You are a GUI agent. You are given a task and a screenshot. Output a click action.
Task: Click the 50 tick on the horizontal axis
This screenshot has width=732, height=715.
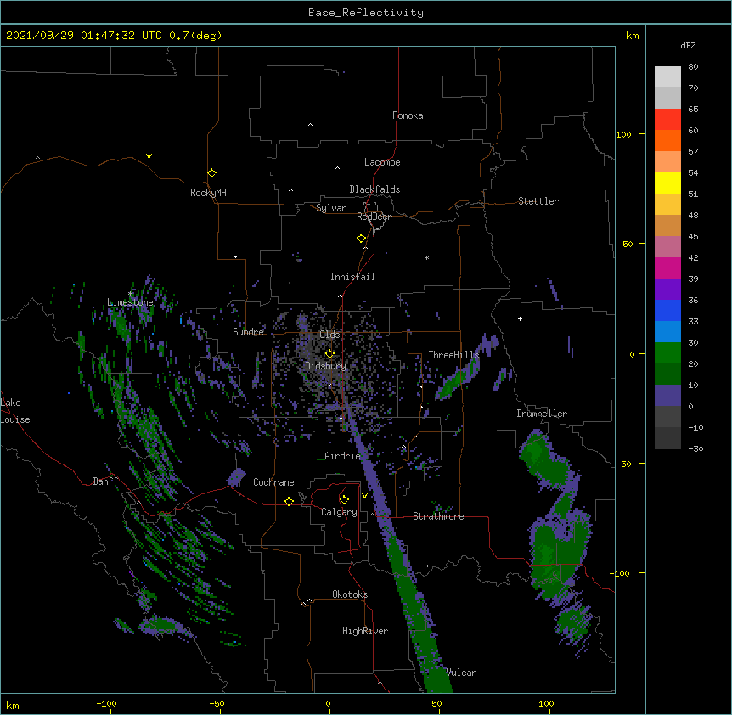(x=436, y=703)
